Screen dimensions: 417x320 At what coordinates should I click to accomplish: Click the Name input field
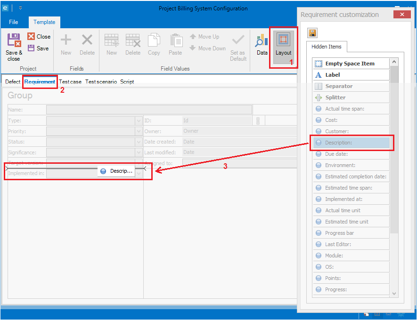pyautogui.click(x=149, y=110)
